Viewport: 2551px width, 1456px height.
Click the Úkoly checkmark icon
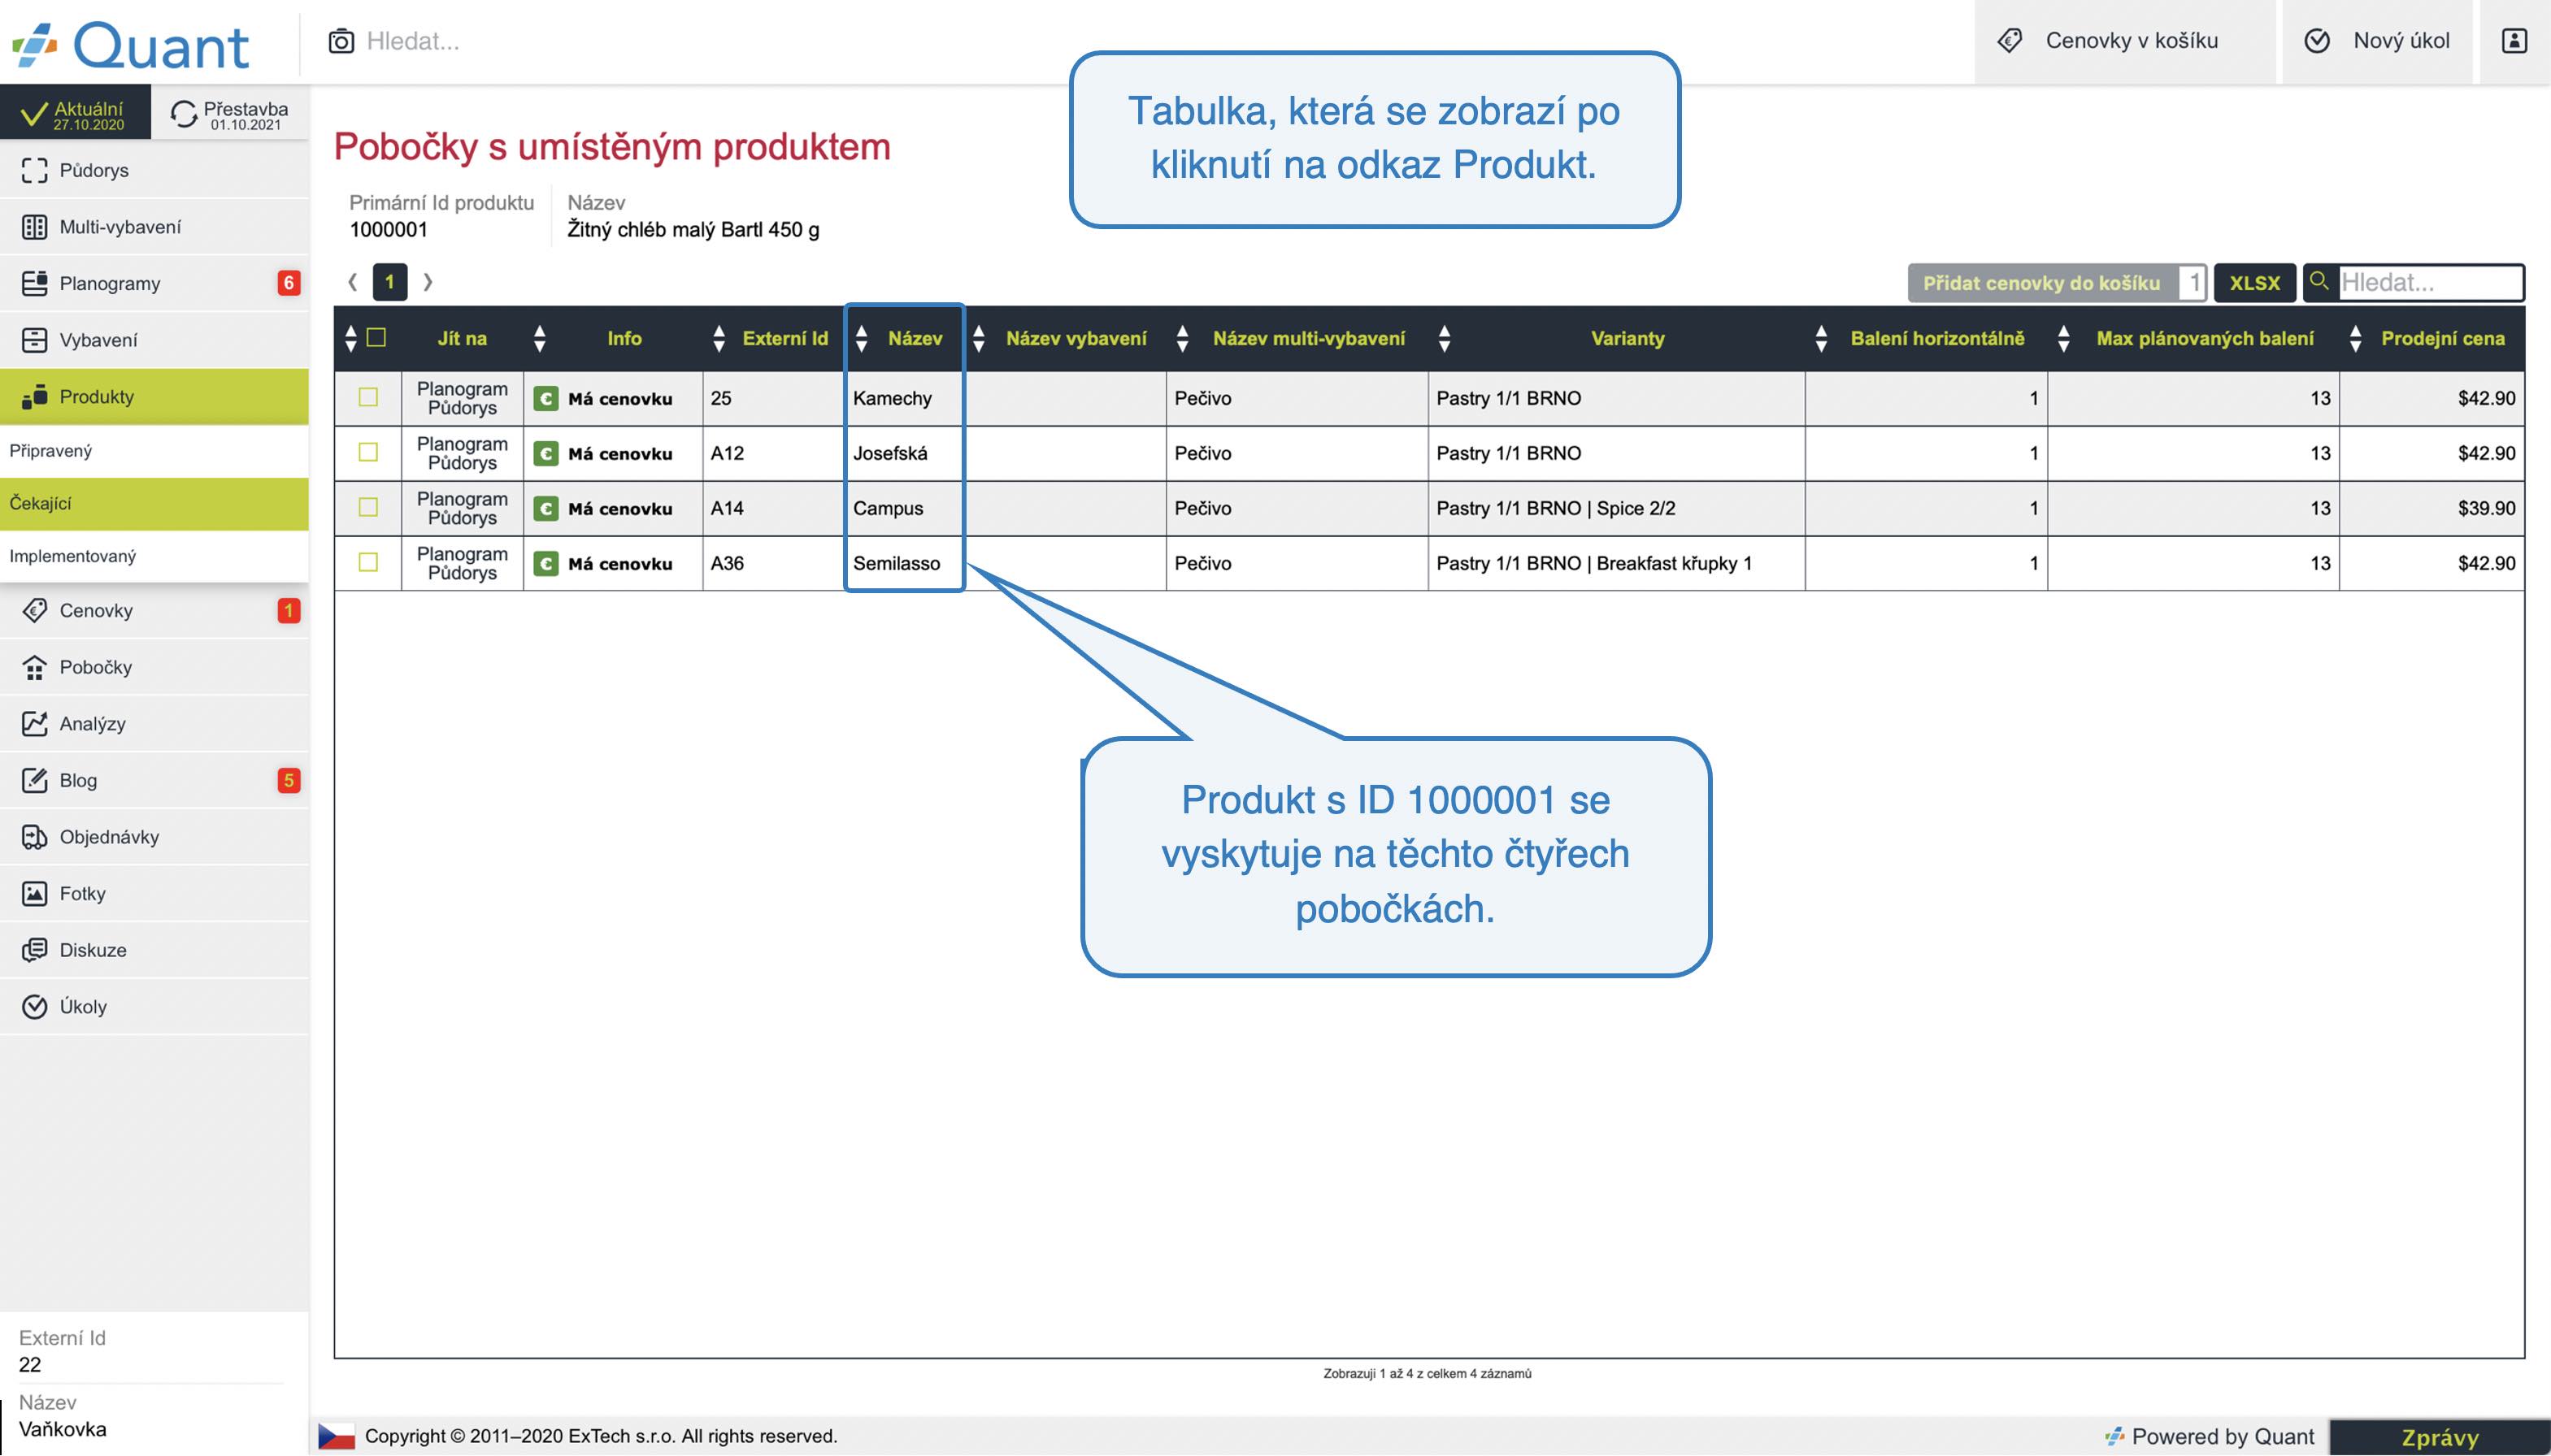click(34, 1007)
